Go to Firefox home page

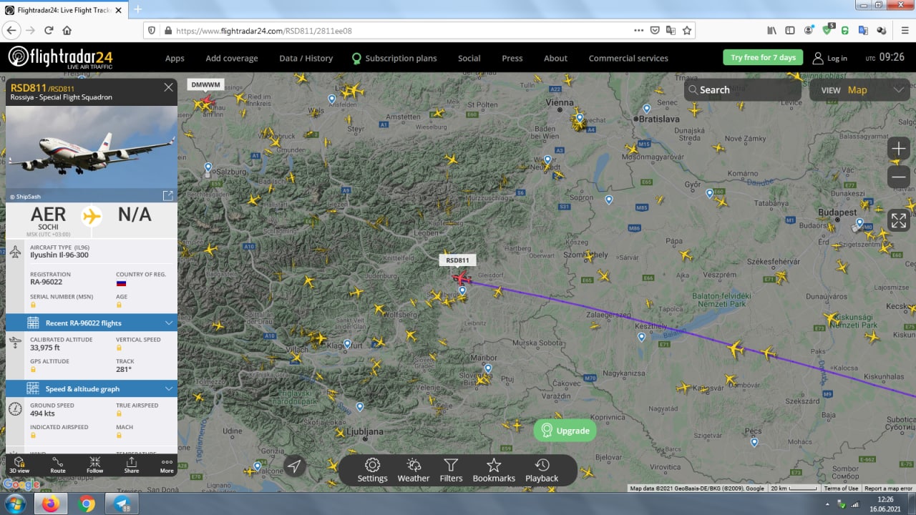(x=67, y=31)
